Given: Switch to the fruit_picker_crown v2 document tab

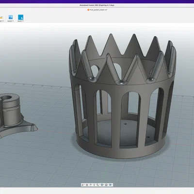Looking at the screenshot, I should point(97,10).
